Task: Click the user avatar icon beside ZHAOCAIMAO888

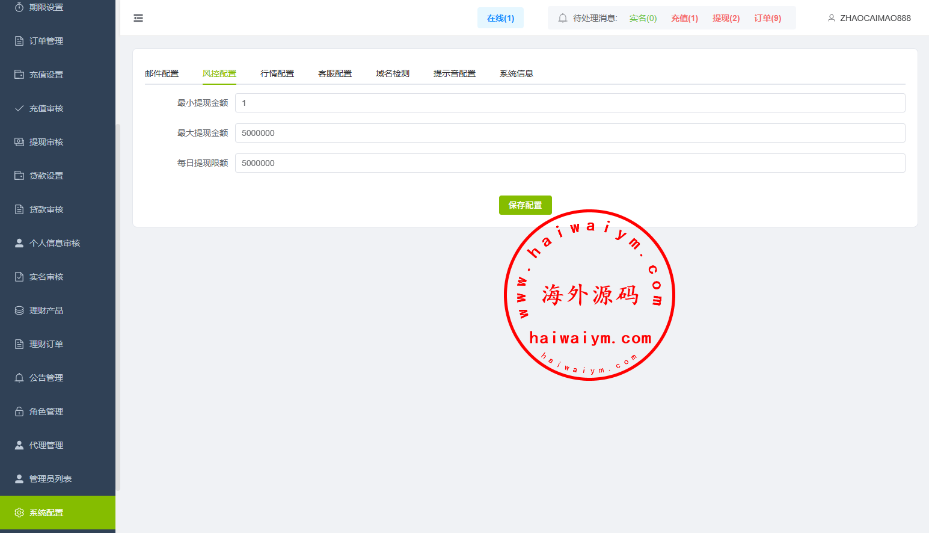Action: 832,18
